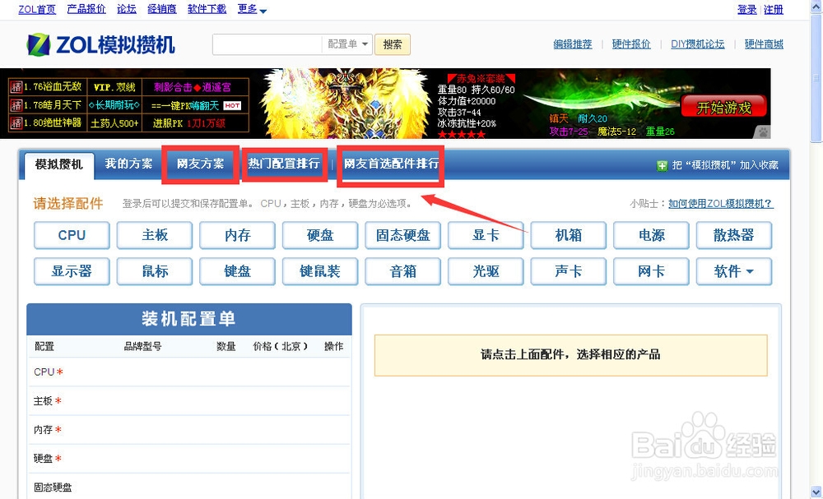Select the 散热器 component button

[x=734, y=235]
